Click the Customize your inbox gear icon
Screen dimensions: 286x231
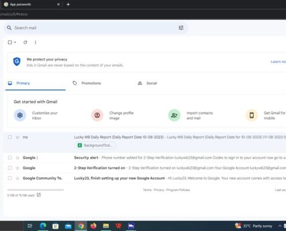tap(20, 115)
